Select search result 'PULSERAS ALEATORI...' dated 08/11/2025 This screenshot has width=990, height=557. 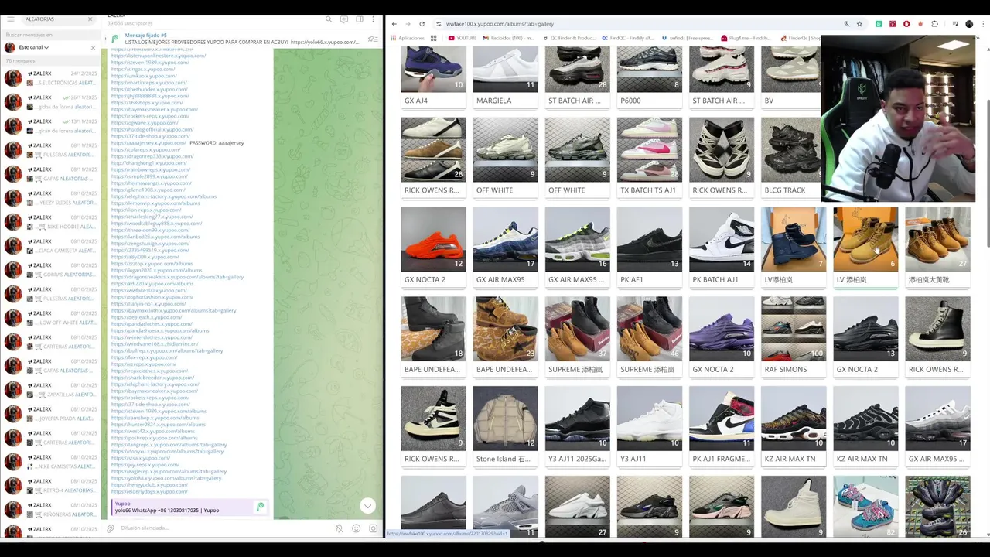(50, 150)
